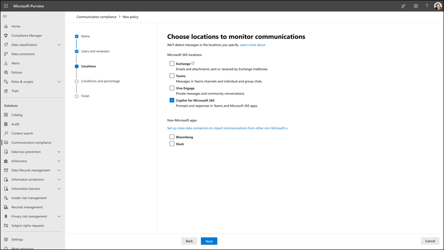Click the New policy breadcrumb
The height and width of the screenshot is (250, 444).
(130, 17)
